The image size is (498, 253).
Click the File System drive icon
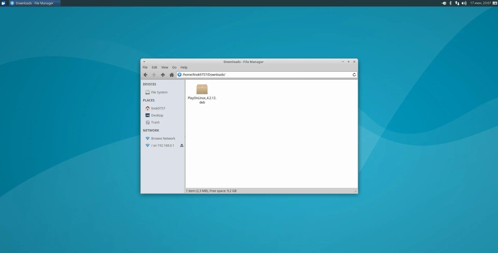point(148,92)
